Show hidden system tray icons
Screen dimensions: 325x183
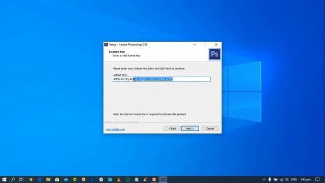pos(264,179)
